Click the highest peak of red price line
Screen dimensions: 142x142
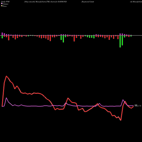point(6,76)
